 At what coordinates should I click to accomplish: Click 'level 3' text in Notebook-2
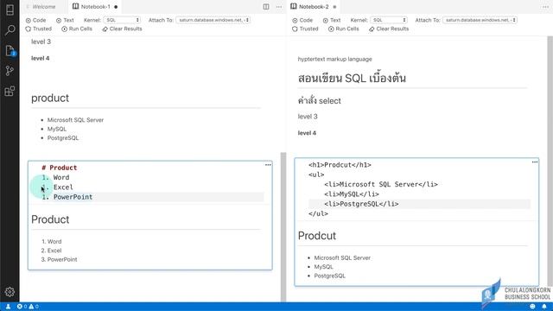point(308,117)
